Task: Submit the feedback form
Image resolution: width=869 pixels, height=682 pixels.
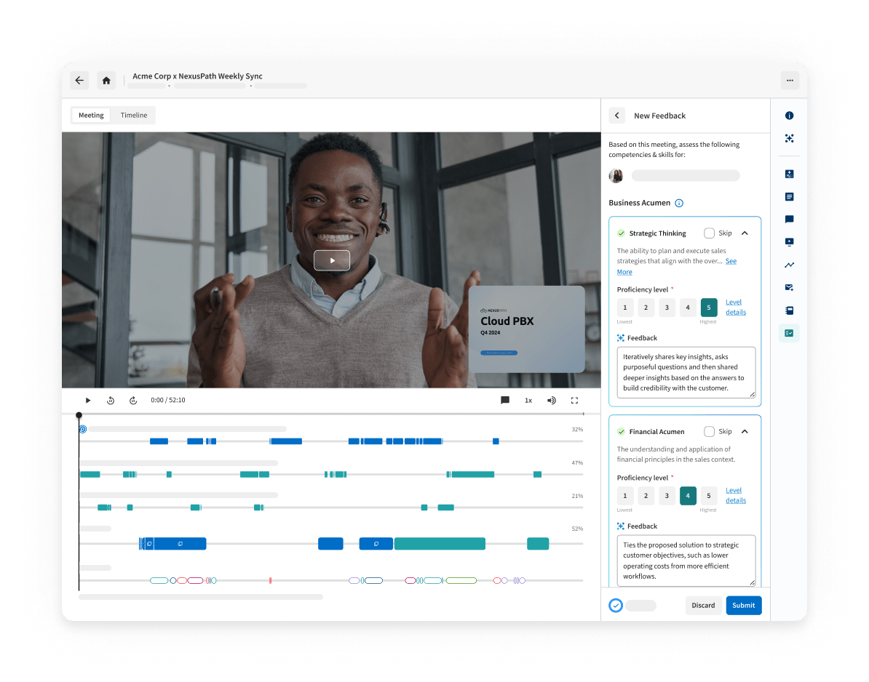Action: (743, 605)
